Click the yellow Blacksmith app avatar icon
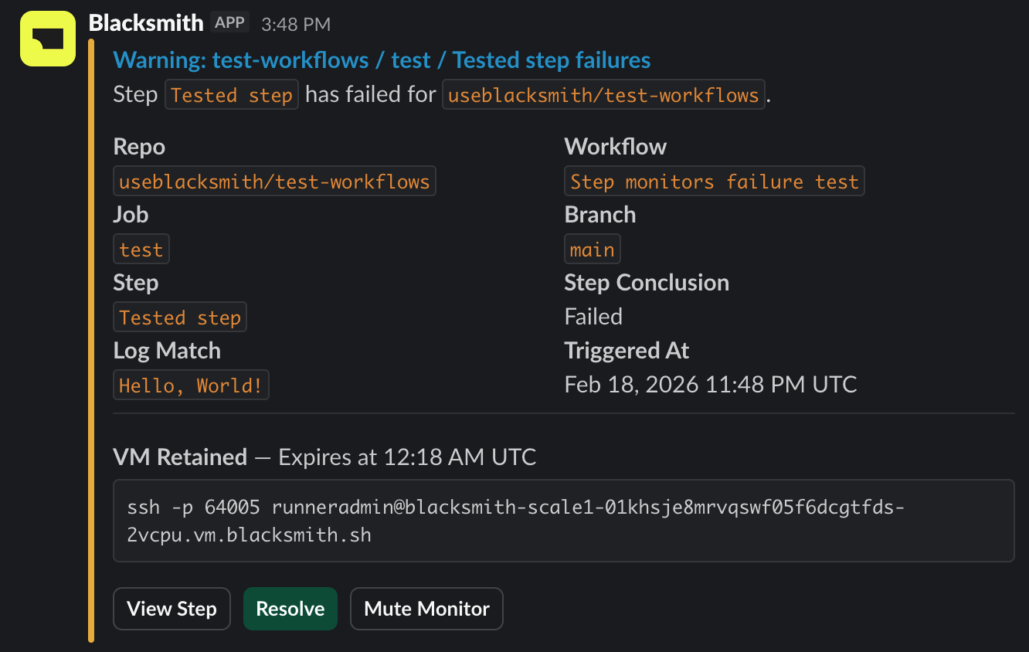Image resolution: width=1029 pixels, height=652 pixels. pyautogui.click(x=47, y=38)
